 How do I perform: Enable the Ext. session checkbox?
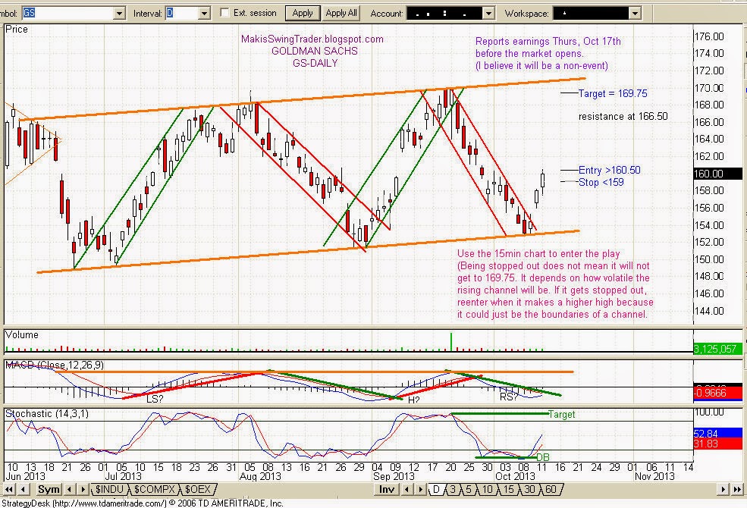225,13
